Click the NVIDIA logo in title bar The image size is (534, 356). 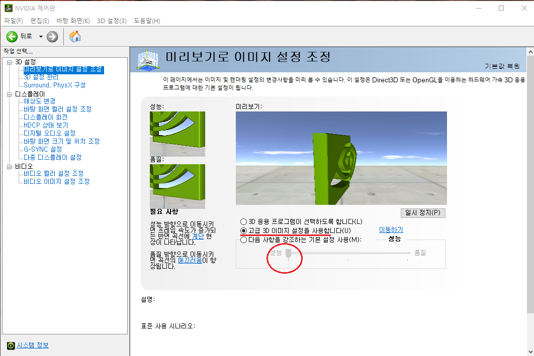point(8,8)
